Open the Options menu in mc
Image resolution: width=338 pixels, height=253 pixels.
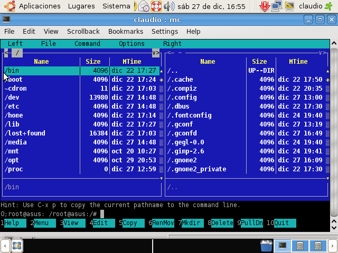point(132,44)
